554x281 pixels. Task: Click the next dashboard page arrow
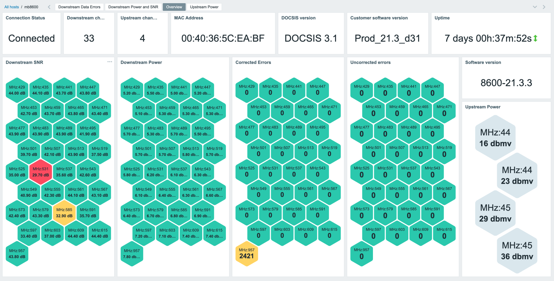[544, 7]
